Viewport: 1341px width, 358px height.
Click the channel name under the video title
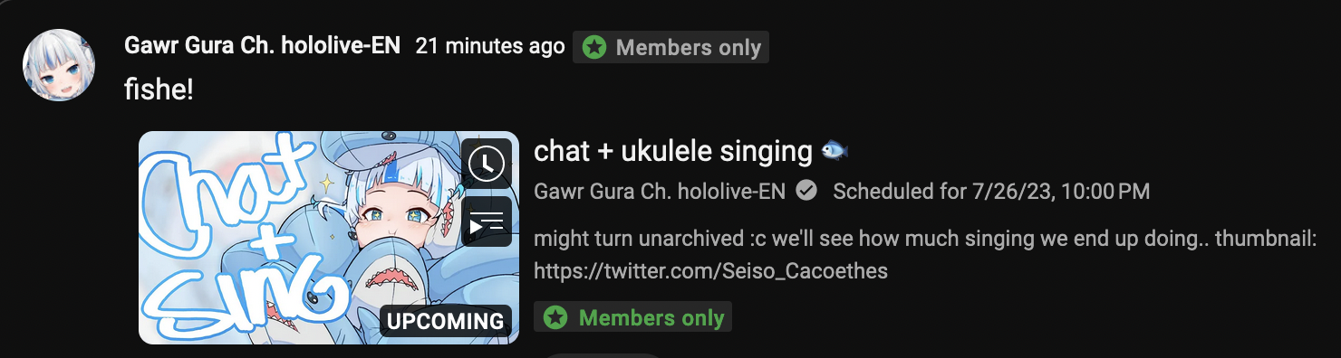pyautogui.click(x=661, y=191)
